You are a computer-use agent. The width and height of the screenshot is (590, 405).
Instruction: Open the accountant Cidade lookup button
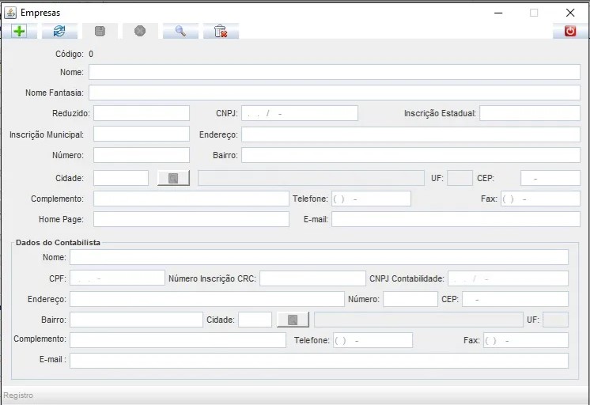click(292, 320)
